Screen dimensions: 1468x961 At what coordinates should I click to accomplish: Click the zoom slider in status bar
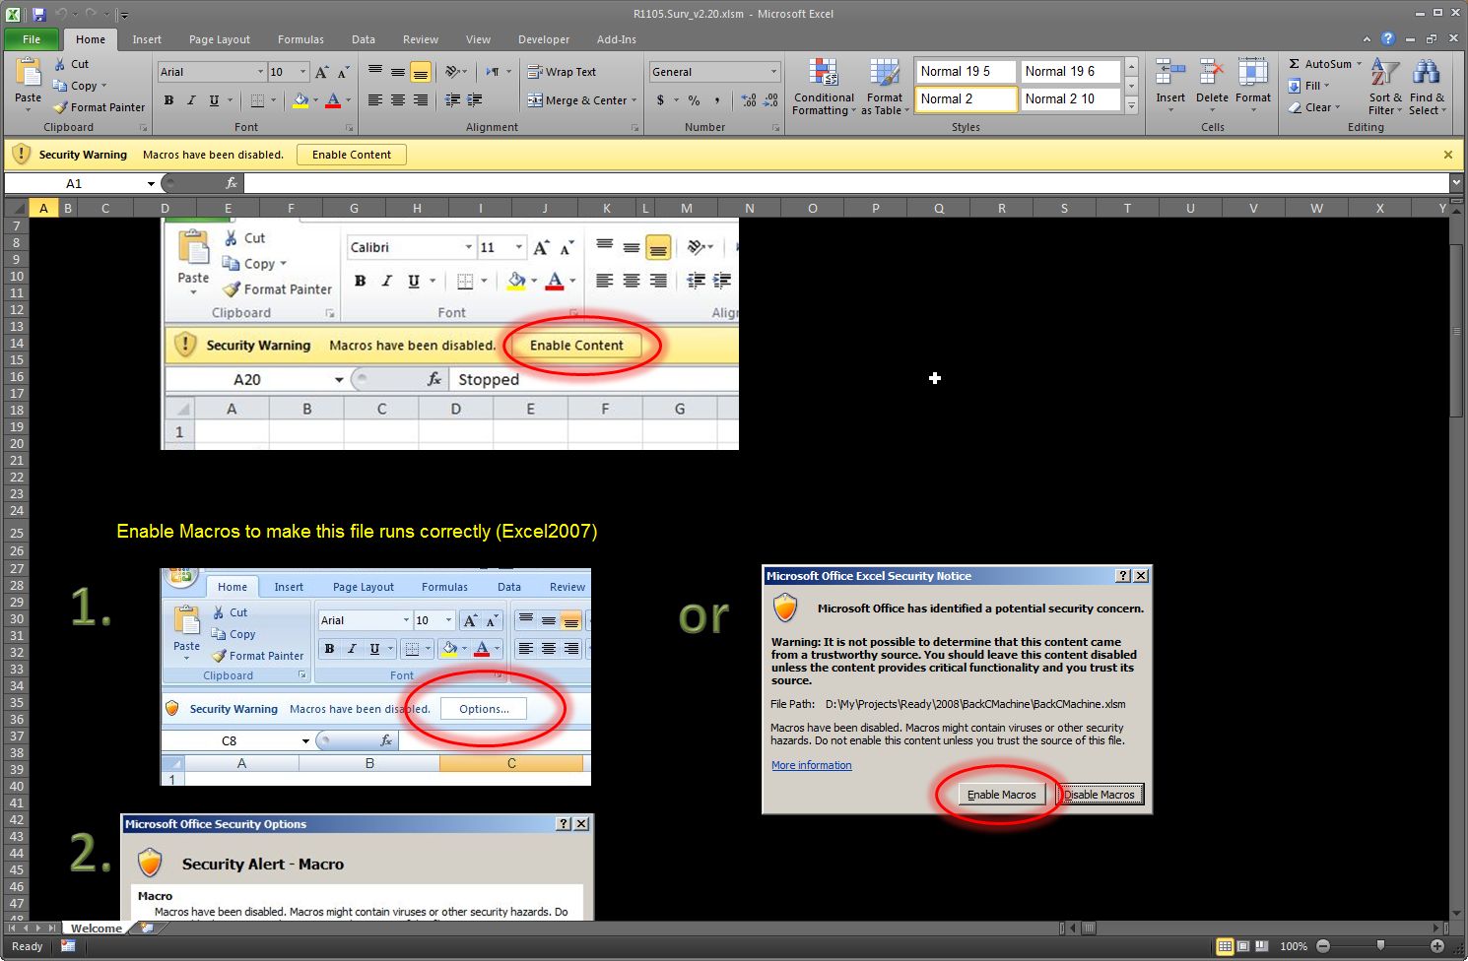(x=1380, y=946)
